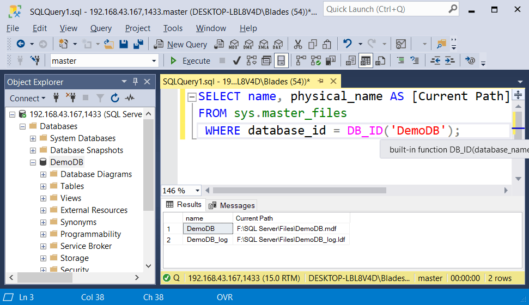529x305 pixels.
Task: Click the Cut scissors icon
Action: tap(297, 44)
